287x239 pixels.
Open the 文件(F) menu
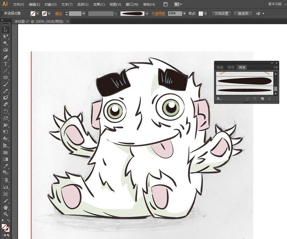click(x=19, y=4)
